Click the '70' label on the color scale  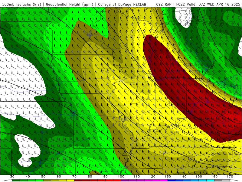click(x=74, y=177)
